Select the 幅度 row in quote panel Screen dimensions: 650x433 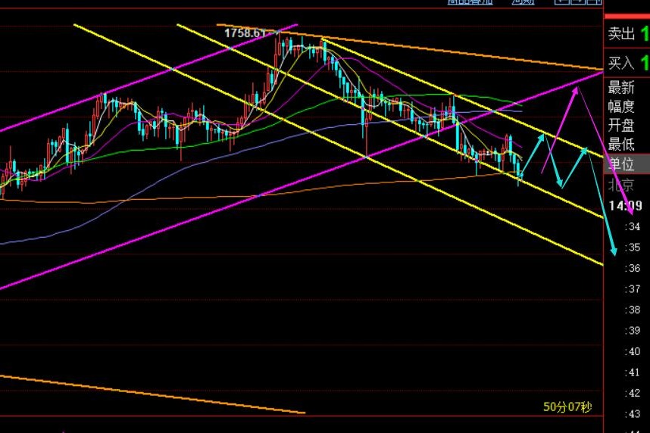621,107
